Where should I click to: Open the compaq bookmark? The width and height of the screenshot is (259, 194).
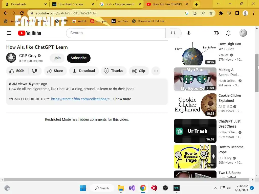(99, 21)
